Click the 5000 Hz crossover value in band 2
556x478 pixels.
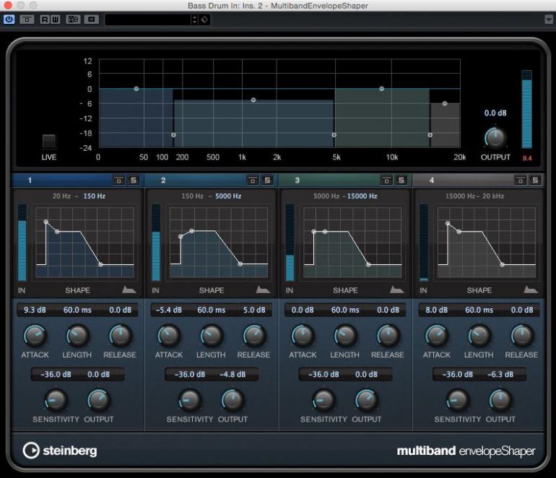click(228, 196)
